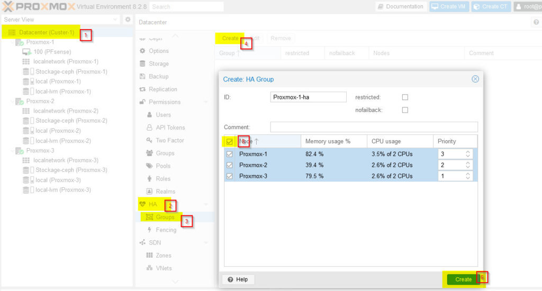Viewport: 542px width, 291px height.
Task: Click the Proxmox-3 node icon
Action: 20,151
